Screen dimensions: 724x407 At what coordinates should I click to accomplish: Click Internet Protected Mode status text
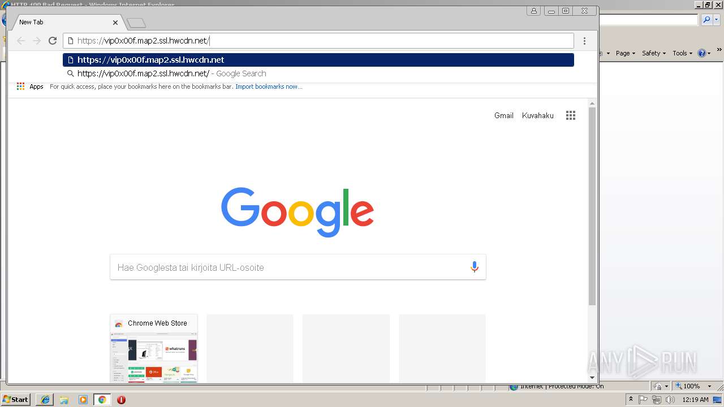561,386
